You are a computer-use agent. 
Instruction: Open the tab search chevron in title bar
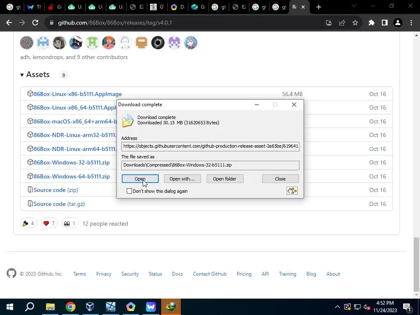tap(354, 6)
